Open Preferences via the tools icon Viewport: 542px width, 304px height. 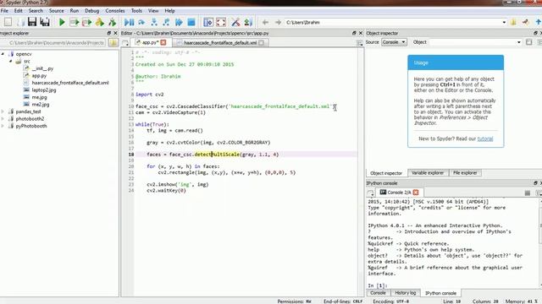(x=235, y=22)
